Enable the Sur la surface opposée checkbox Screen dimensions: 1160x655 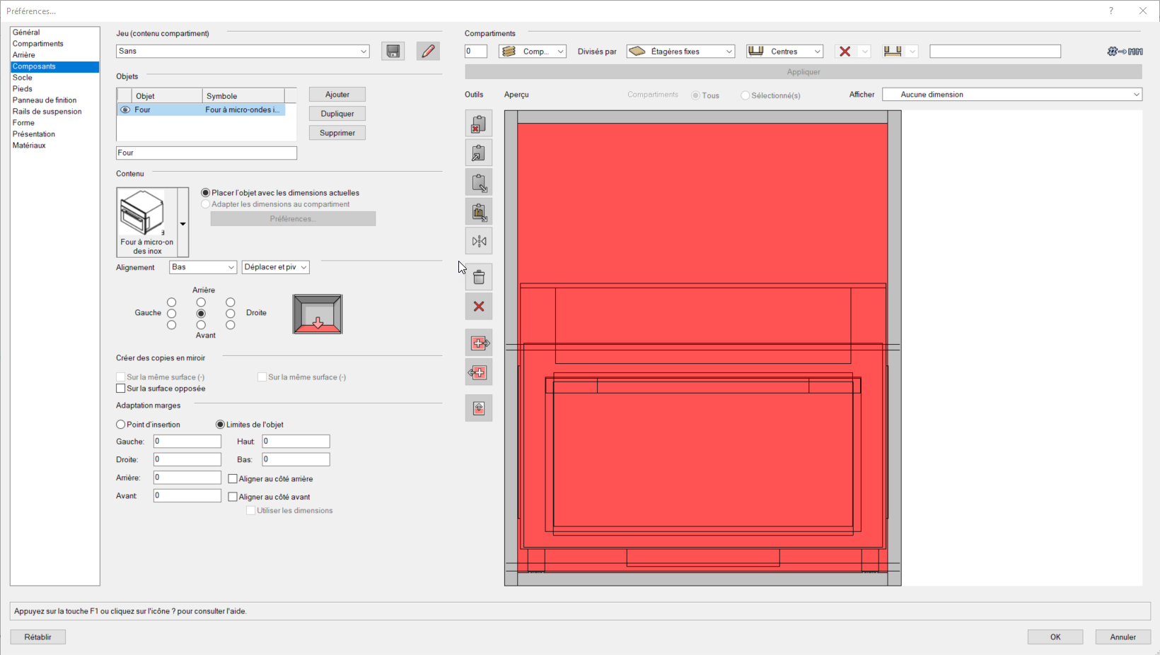click(x=120, y=388)
